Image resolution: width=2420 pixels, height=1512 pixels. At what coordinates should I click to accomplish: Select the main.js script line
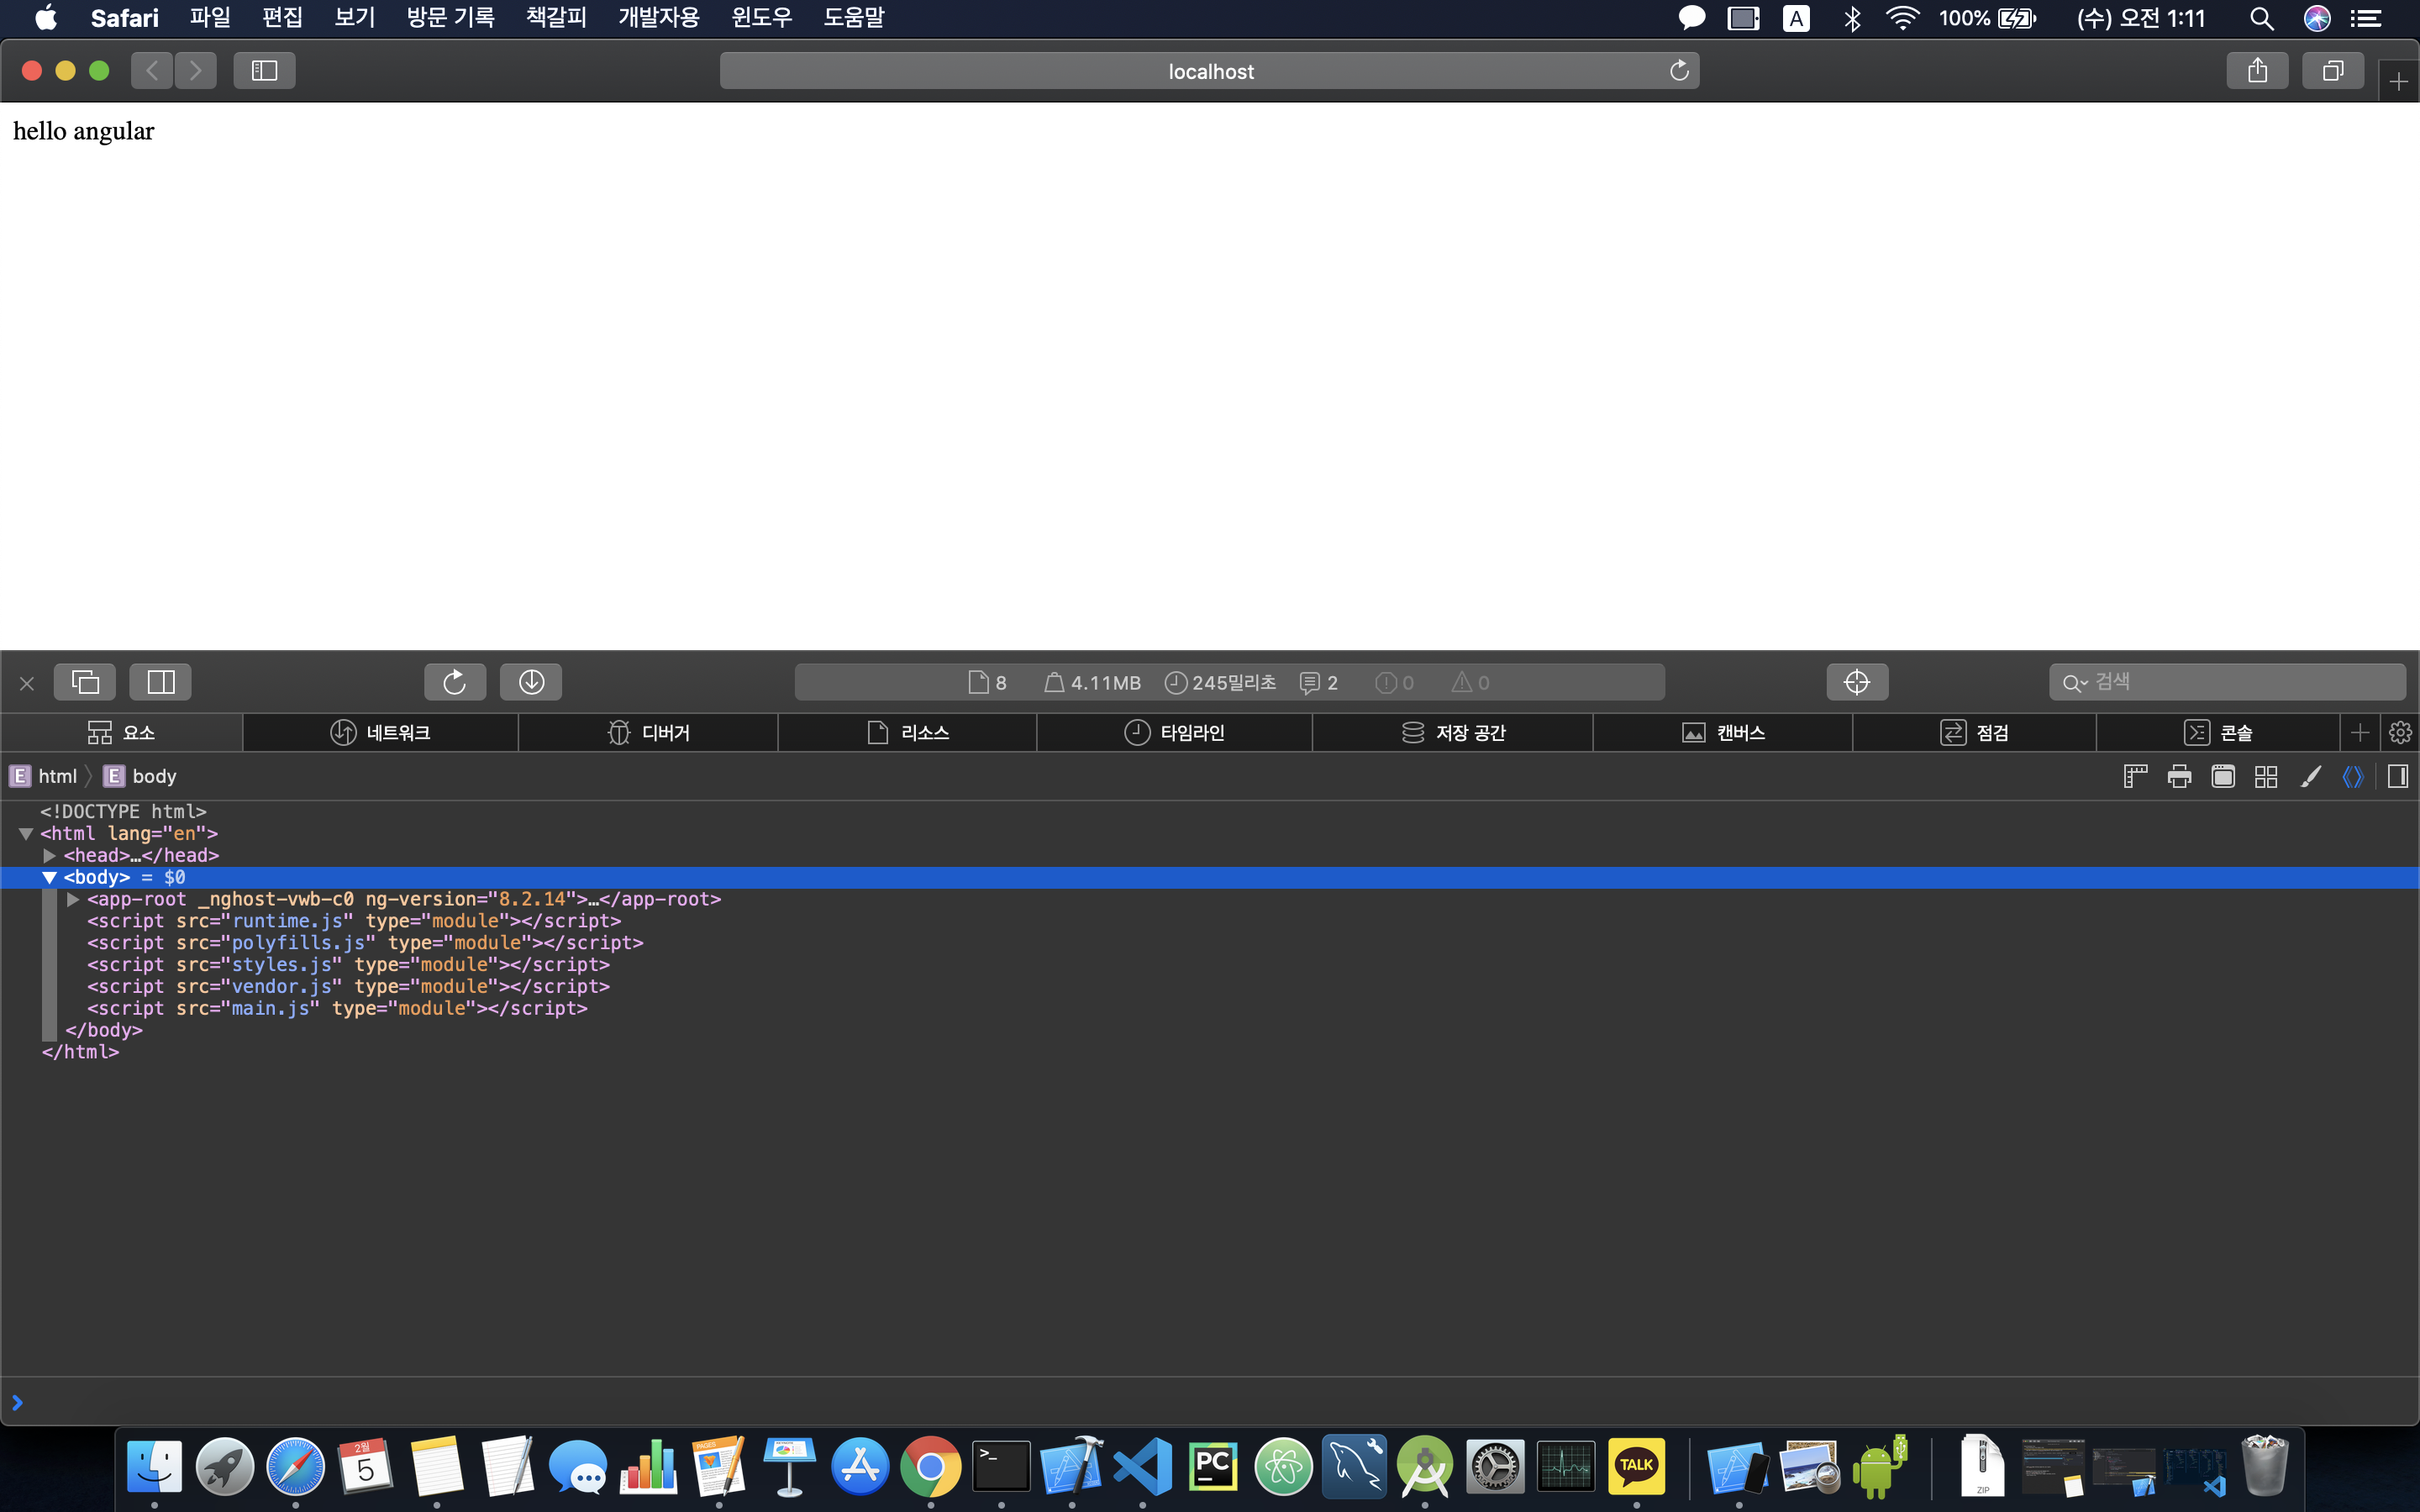pyautogui.click(x=337, y=1009)
